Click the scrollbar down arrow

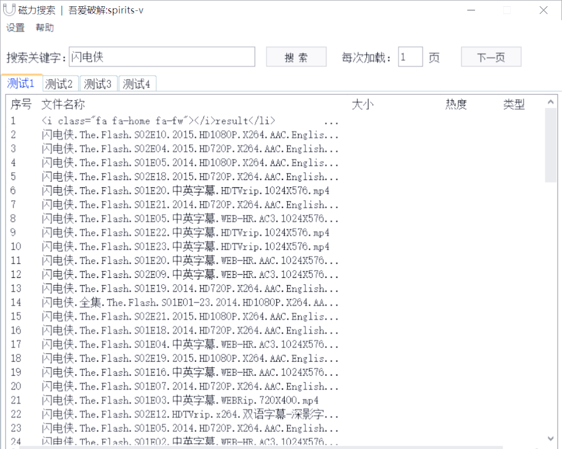pyautogui.click(x=551, y=438)
